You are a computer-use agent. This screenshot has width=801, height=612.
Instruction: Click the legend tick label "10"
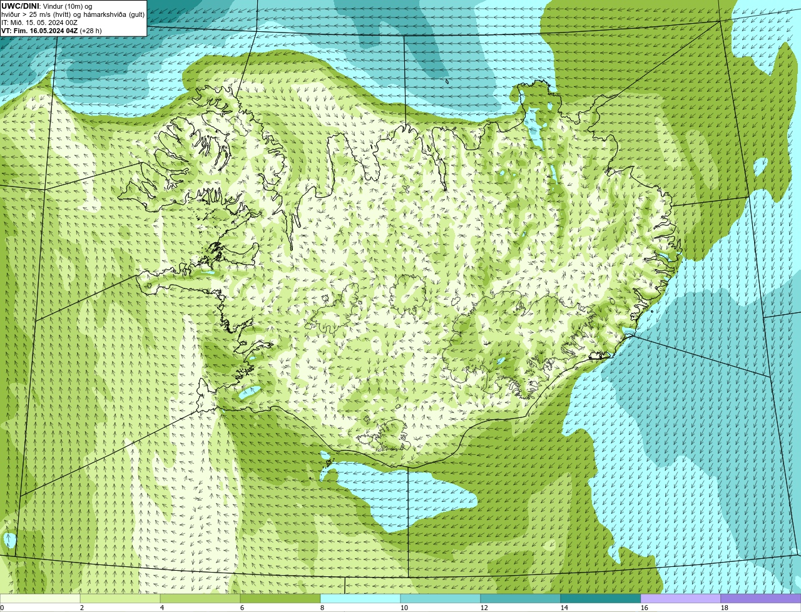404,608
